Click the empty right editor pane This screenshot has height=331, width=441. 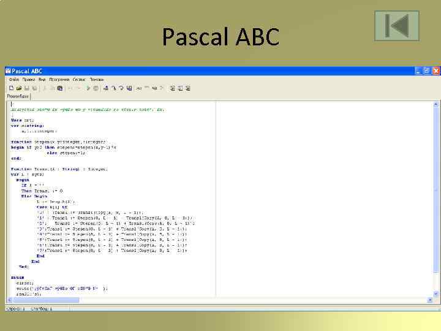click(324, 199)
